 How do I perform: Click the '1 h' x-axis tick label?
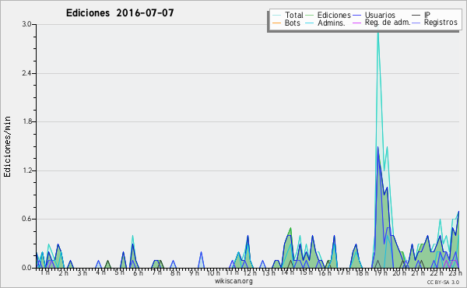[45, 272]
